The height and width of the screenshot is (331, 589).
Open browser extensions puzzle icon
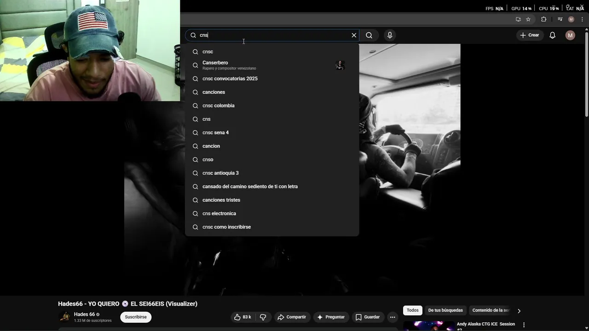[x=544, y=19]
